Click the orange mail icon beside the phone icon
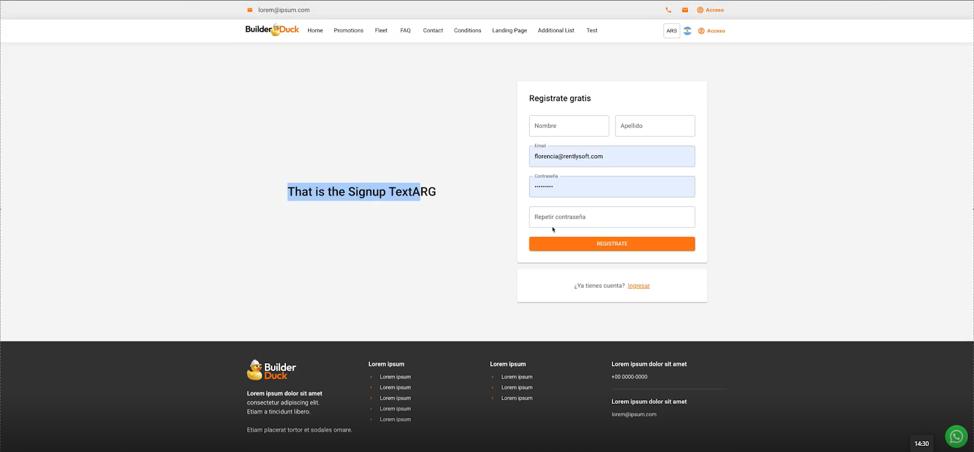This screenshot has width=974, height=452. pyautogui.click(x=685, y=10)
